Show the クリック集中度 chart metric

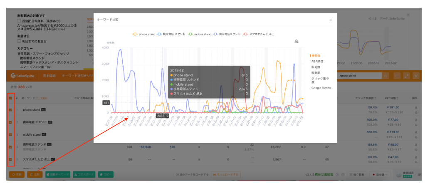pos(320,80)
